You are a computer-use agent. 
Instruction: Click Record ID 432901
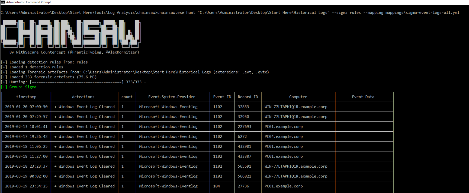click(245, 147)
